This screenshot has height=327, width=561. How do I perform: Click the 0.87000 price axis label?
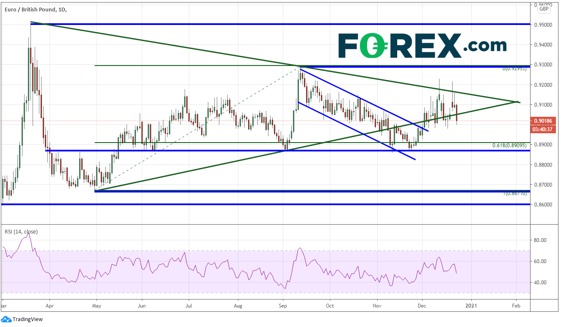tap(543, 185)
